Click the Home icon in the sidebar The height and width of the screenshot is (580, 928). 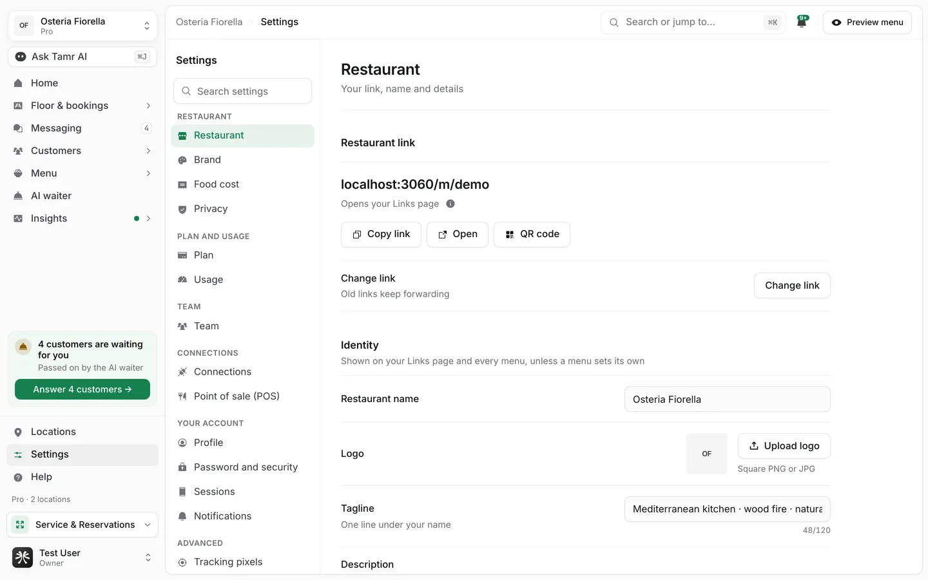[18, 83]
